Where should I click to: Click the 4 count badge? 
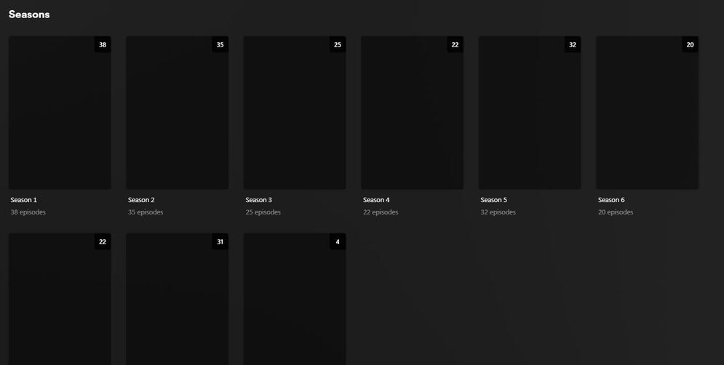point(338,242)
